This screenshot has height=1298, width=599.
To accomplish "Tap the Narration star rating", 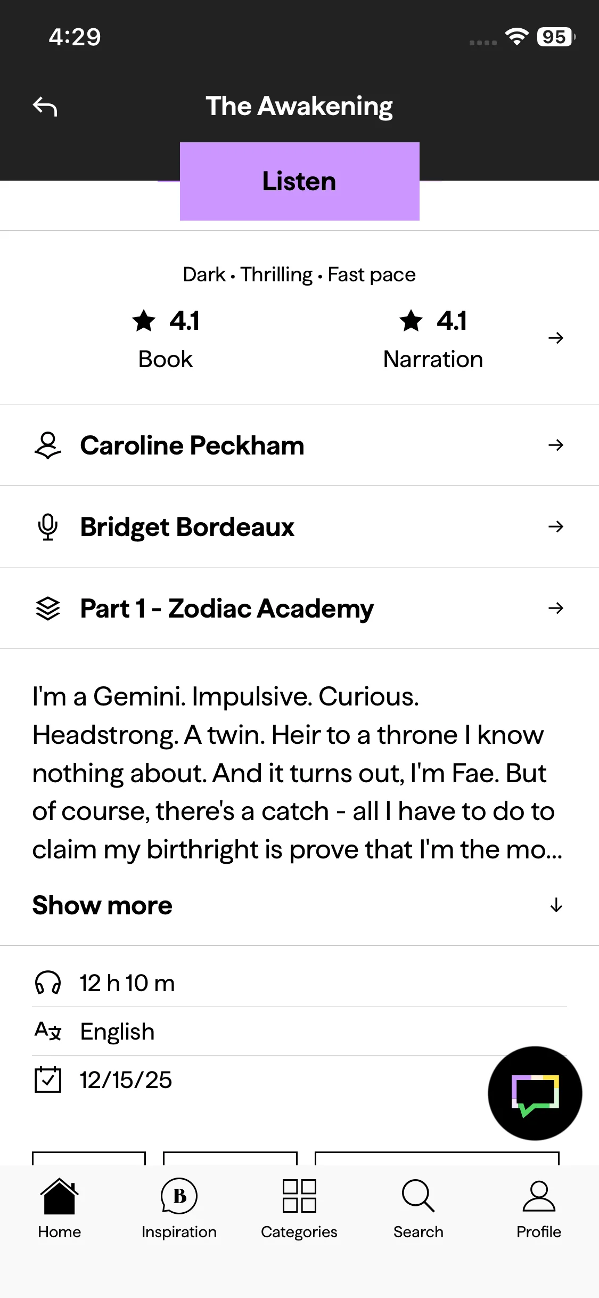I will [433, 338].
